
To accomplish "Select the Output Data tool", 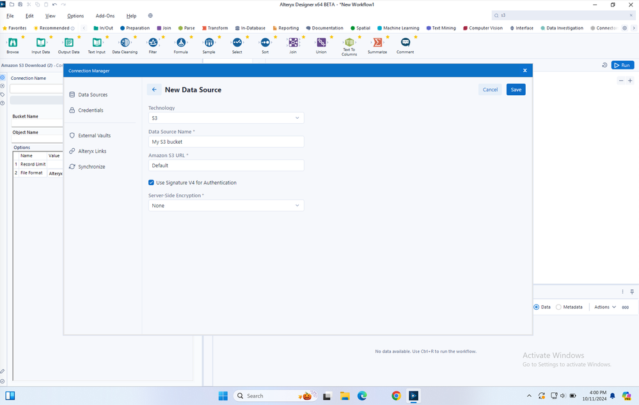I will pos(68,45).
